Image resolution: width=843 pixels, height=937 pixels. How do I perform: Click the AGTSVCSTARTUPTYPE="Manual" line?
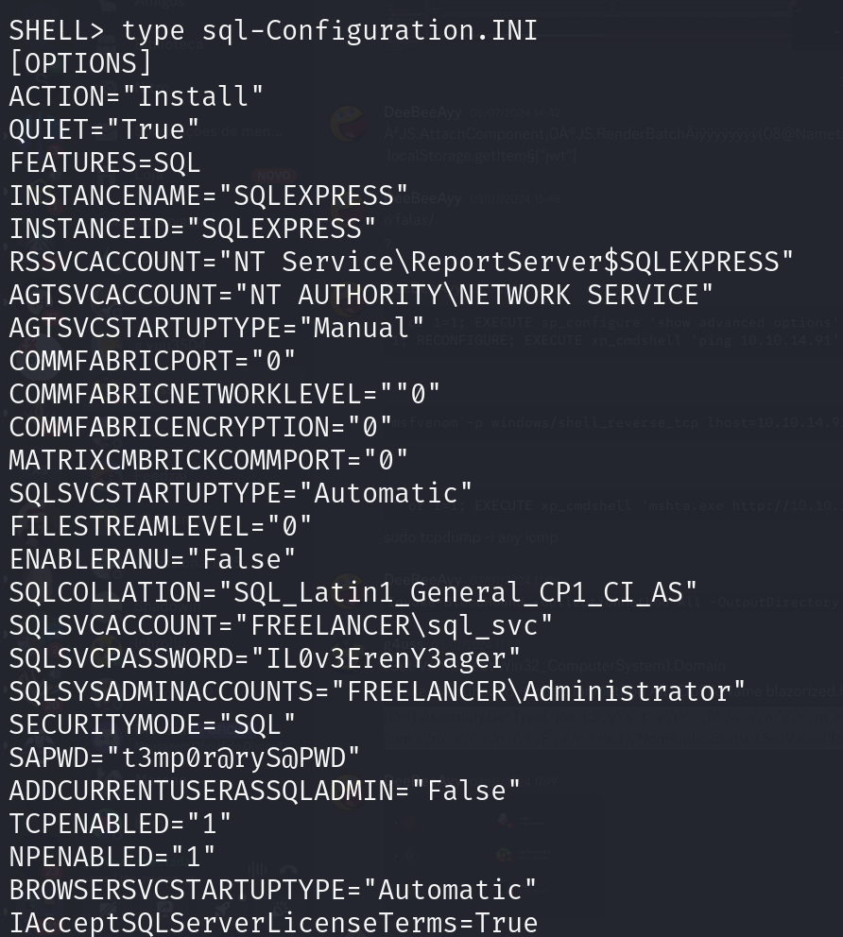216,328
